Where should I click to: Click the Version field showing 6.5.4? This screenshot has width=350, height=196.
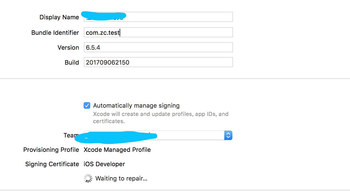(158, 47)
